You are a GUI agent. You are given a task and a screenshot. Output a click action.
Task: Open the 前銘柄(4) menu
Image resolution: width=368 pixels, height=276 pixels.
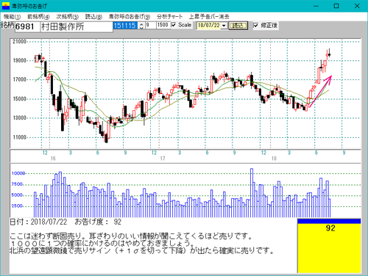pos(38,17)
